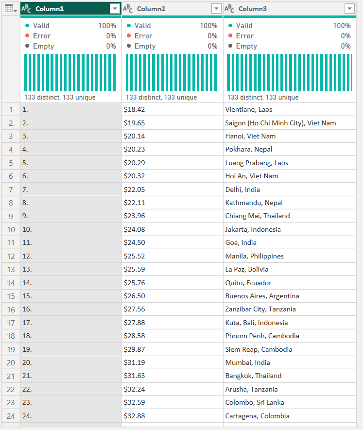Click the text data type icon for Column2
The width and height of the screenshot is (363, 430).
pyautogui.click(x=128, y=9)
